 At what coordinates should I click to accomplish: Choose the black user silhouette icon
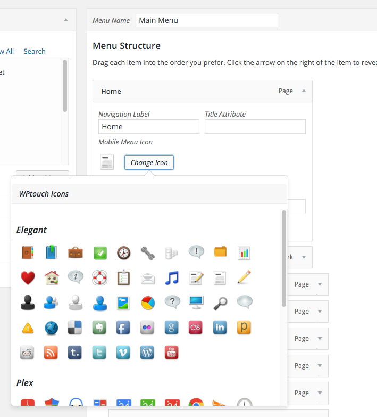(28, 303)
